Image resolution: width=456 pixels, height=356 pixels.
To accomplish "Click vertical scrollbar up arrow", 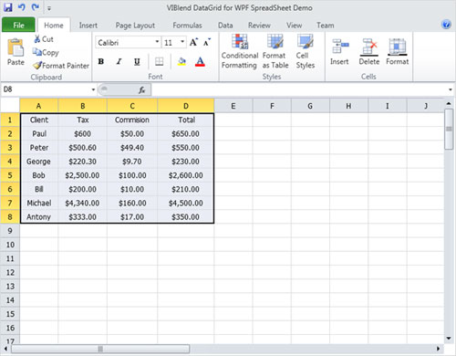I will 449,104.
